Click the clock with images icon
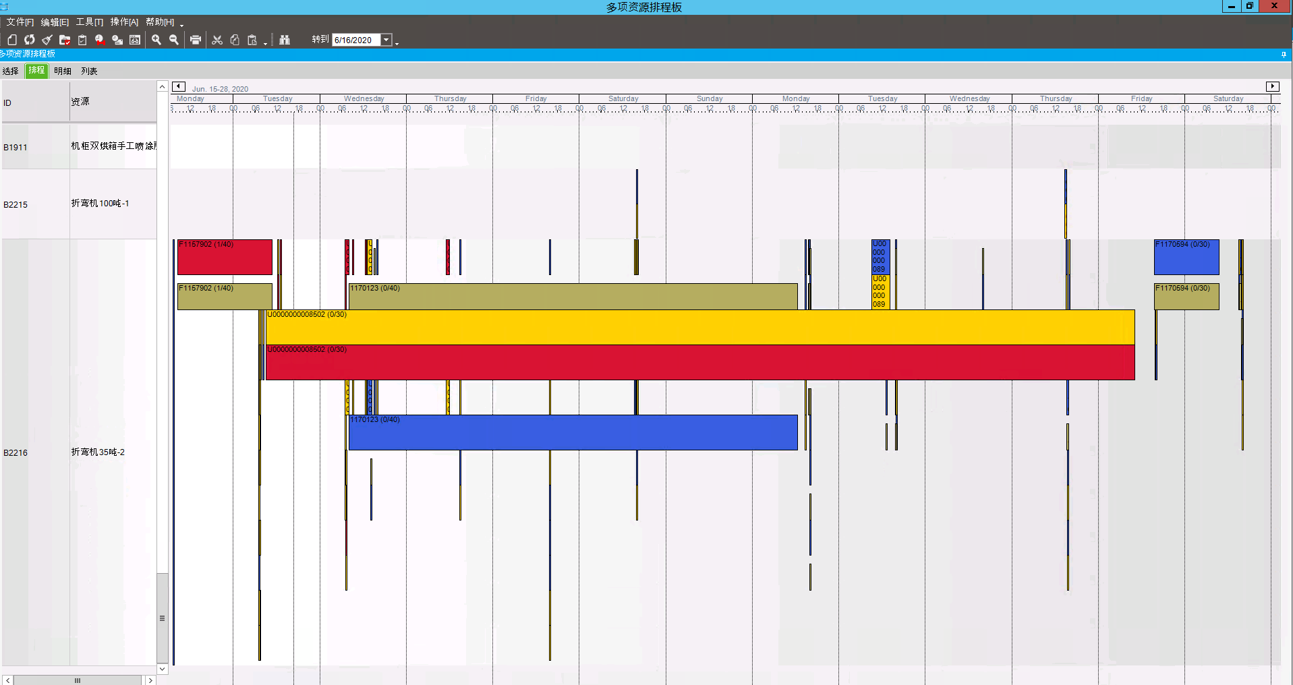The image size is (1293, 685). tap(117, 40)
